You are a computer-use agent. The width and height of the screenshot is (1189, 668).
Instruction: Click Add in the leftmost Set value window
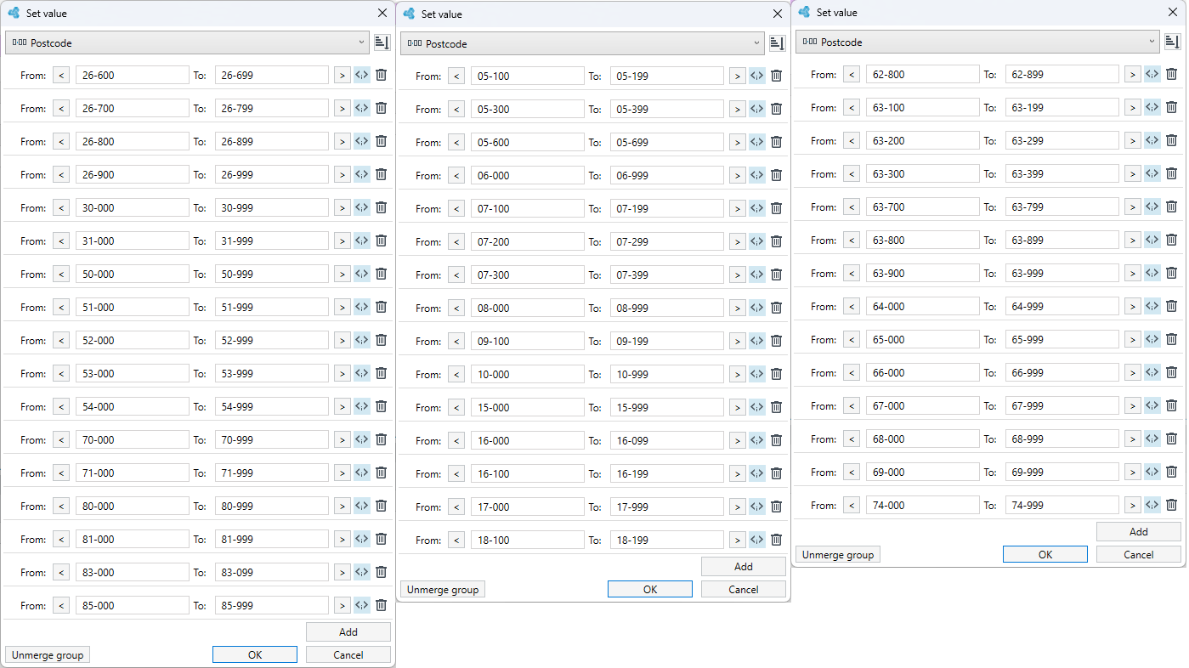pos(348,631)
